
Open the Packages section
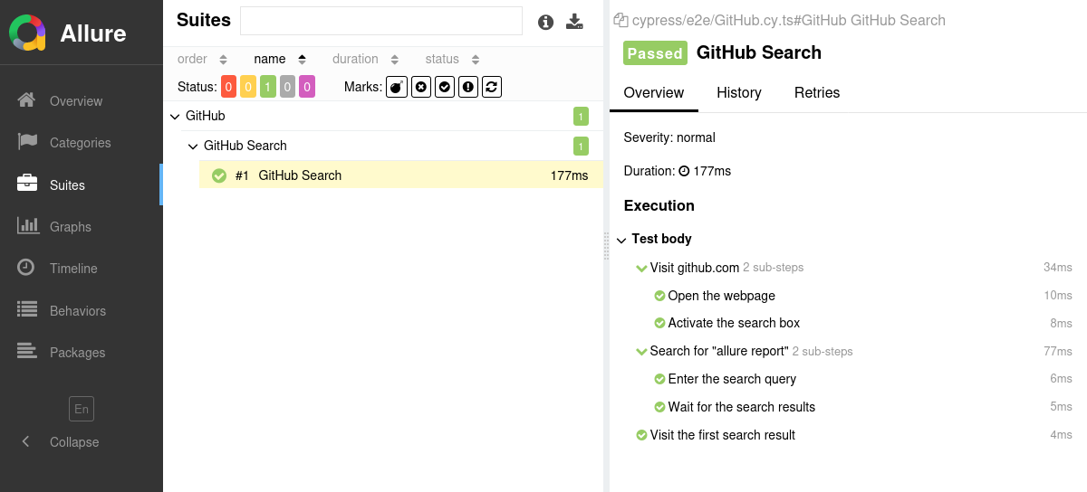77,353
